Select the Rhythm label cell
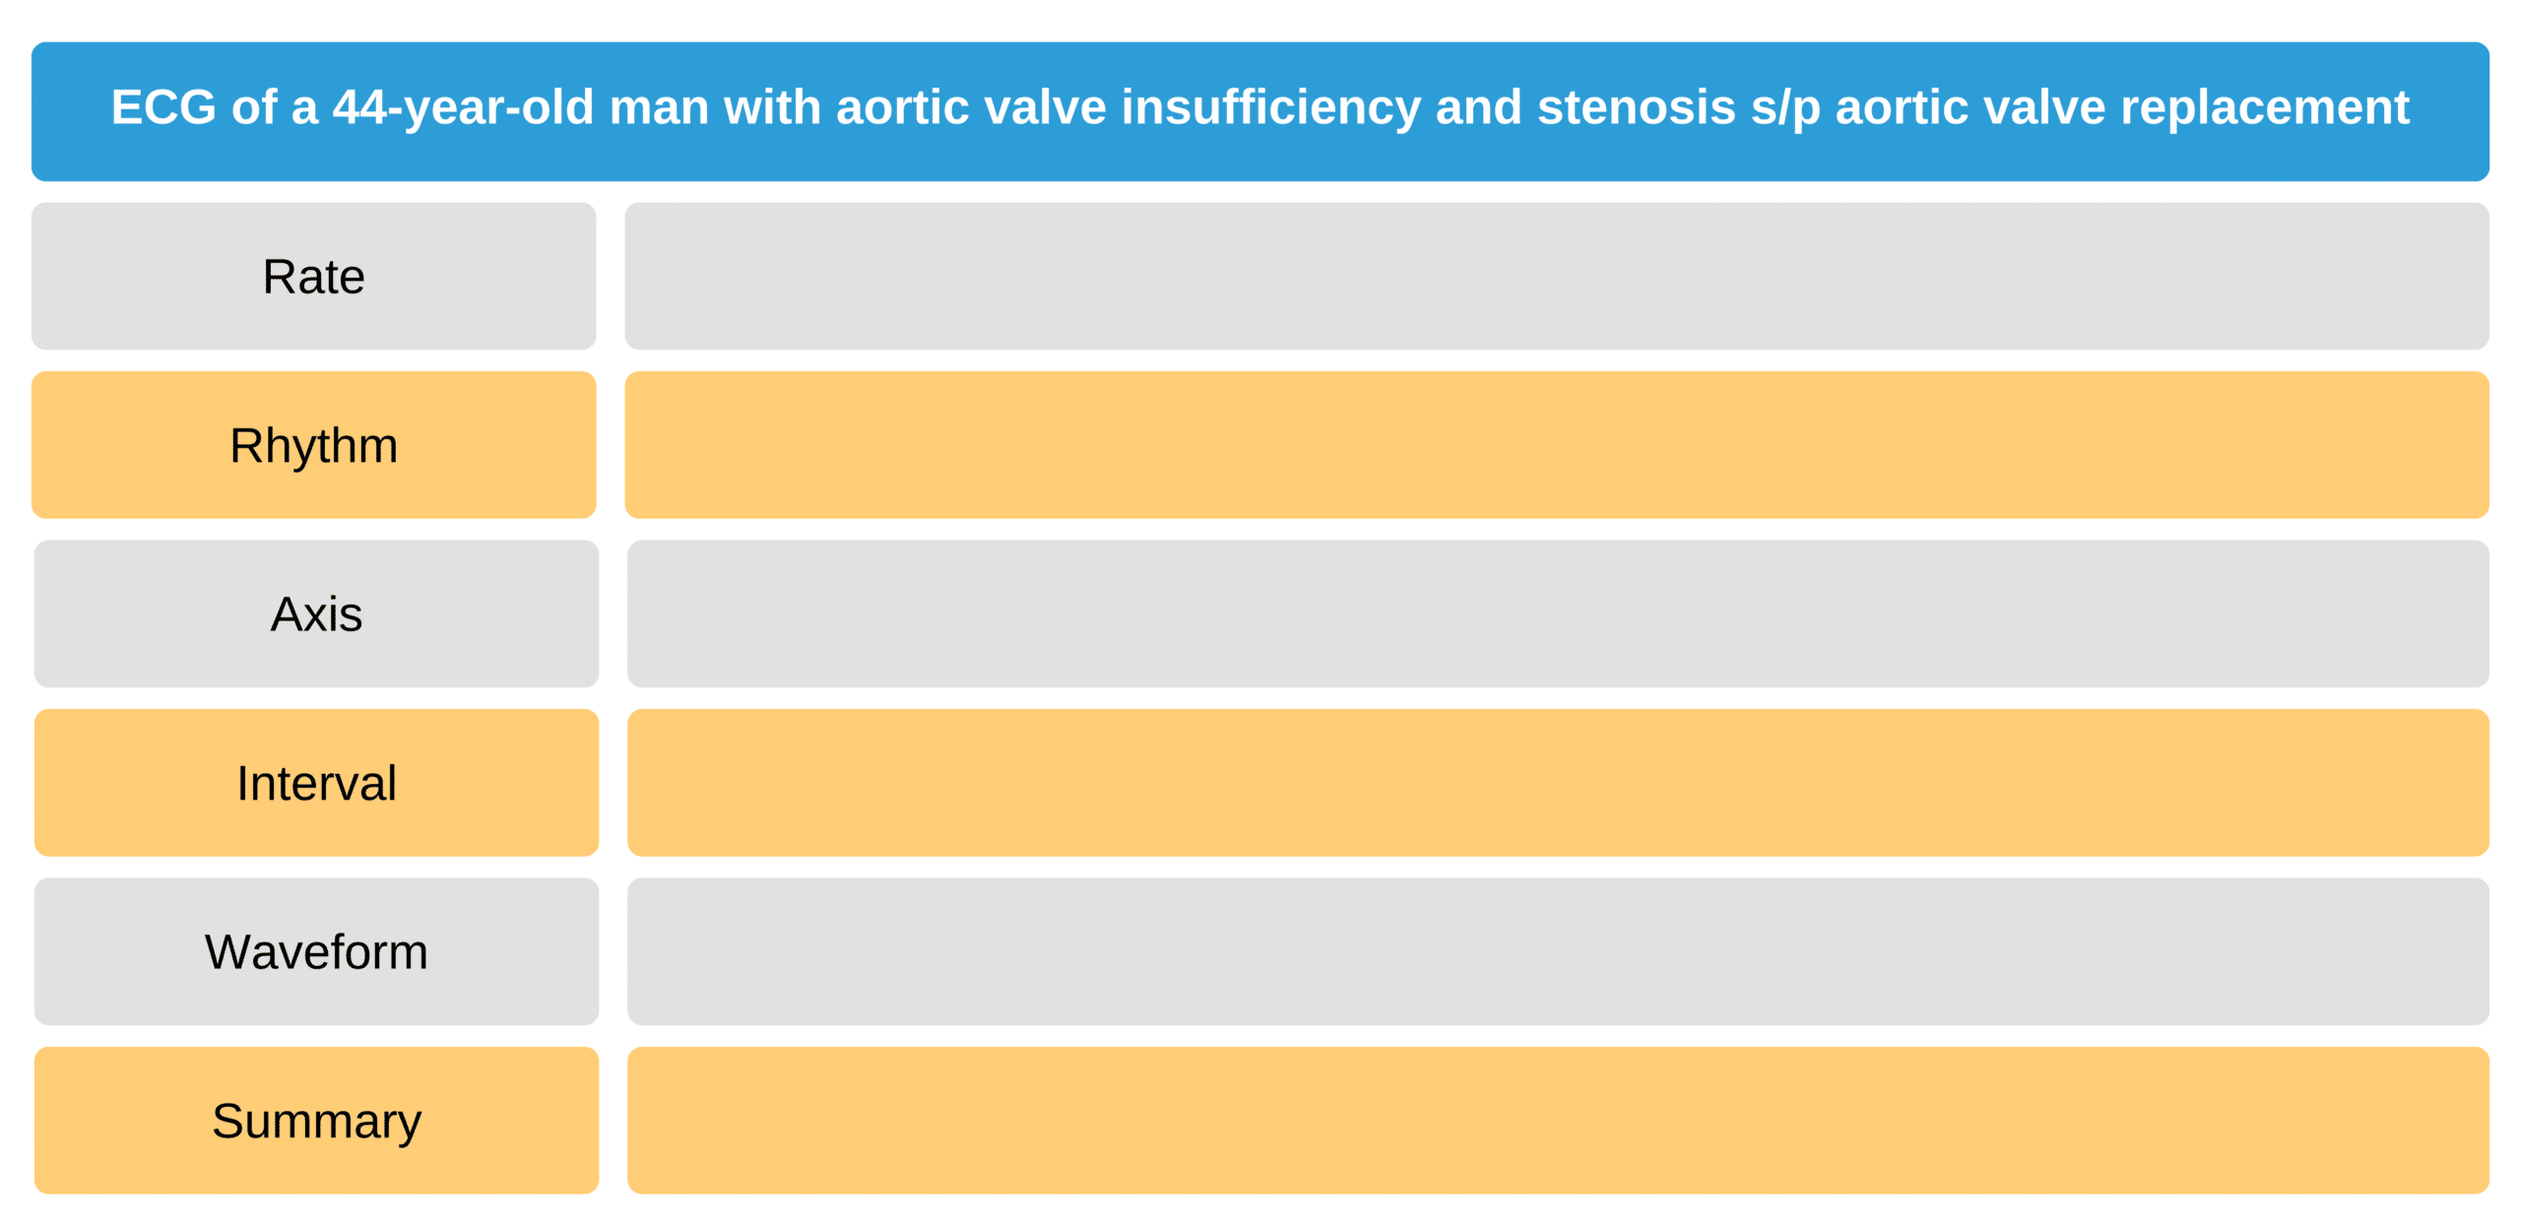 313,445
